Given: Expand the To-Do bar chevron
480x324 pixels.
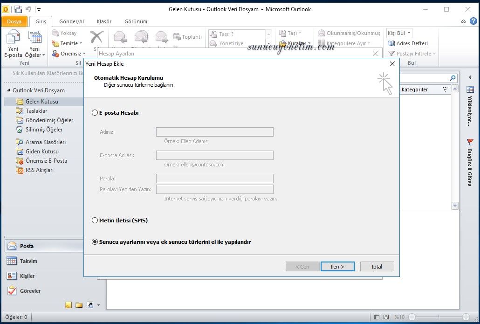Looking at the screenshot, I should pos(470,77).
